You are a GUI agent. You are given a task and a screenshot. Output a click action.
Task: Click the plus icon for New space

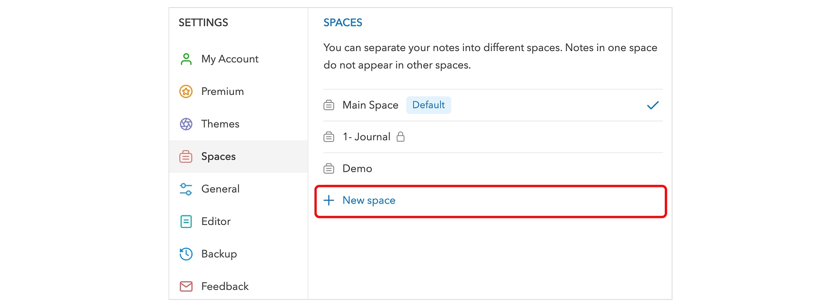click(329, 201)
